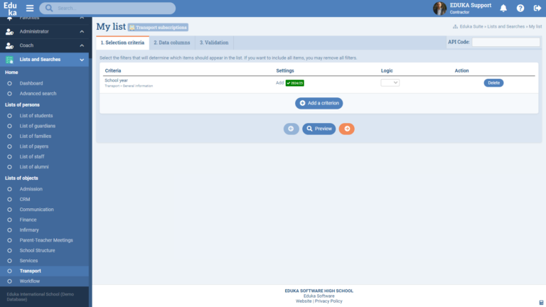Open Advanced search in sidebar
This screenshot has height=307, width=546.
click(x=38, y=94)
